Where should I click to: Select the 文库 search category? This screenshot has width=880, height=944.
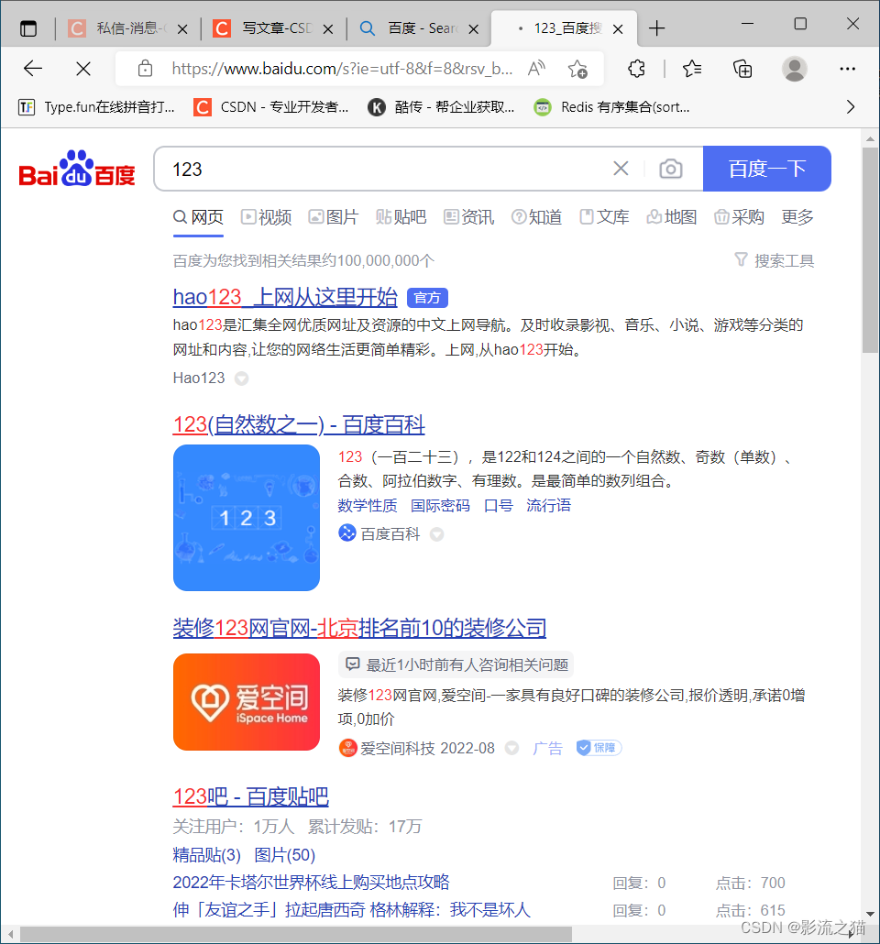click(x=604, y=216)
